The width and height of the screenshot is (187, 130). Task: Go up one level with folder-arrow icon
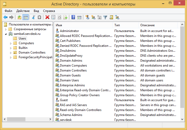tap(19, 17)
